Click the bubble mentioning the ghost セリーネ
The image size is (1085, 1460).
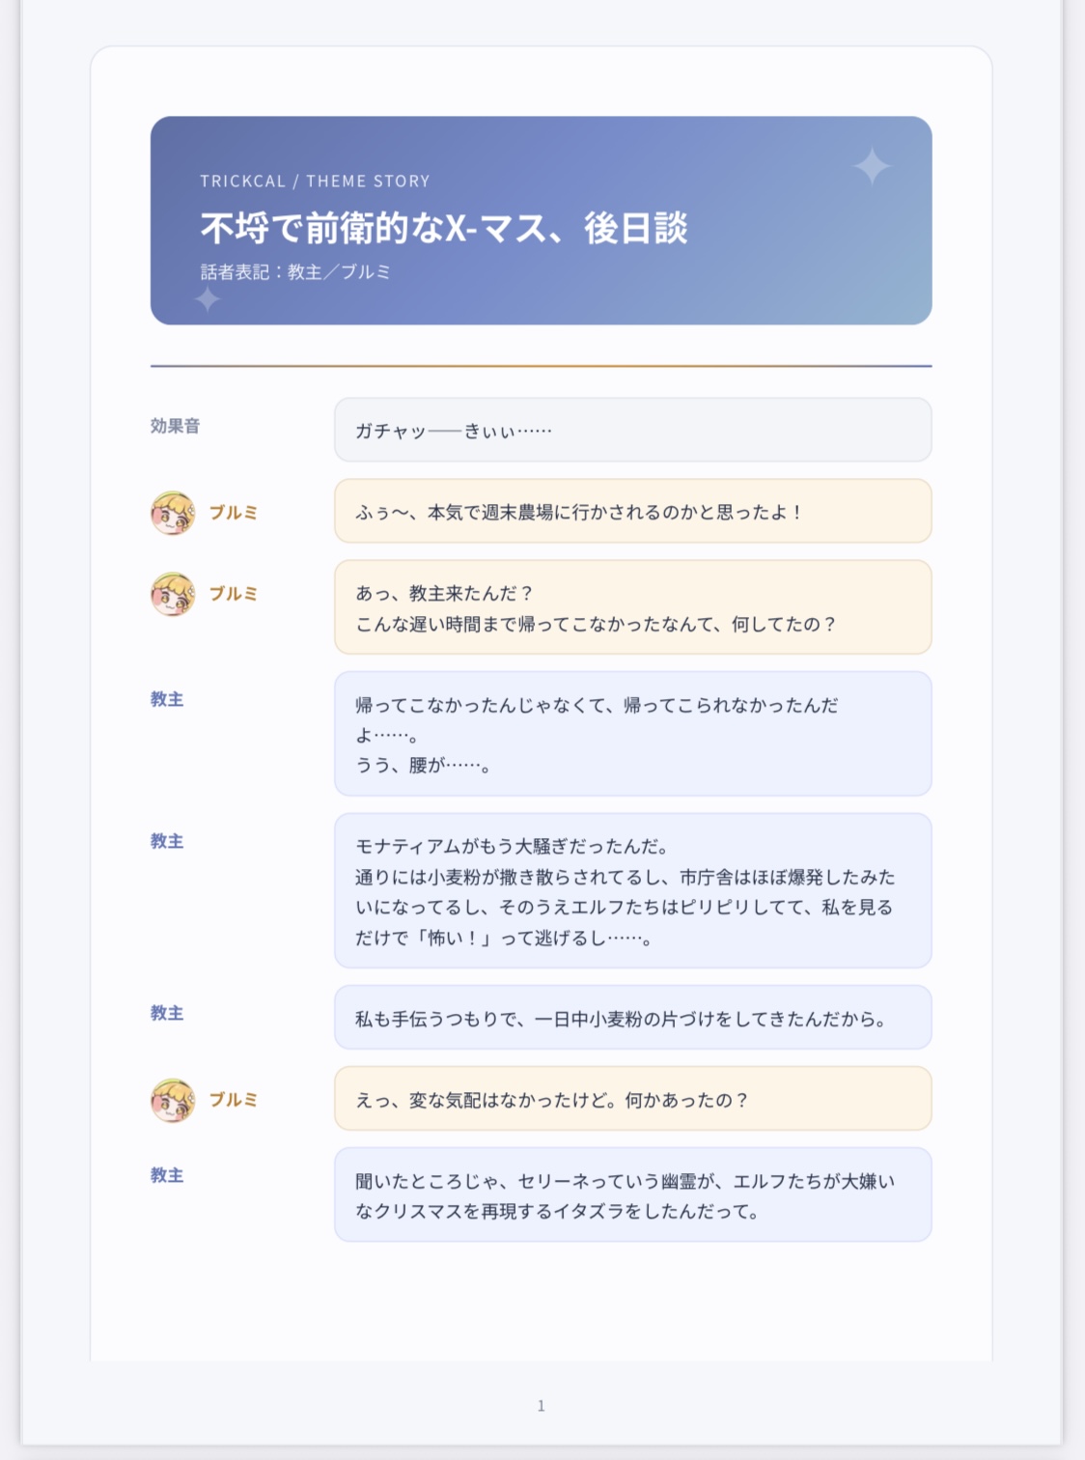point(633,1194)
